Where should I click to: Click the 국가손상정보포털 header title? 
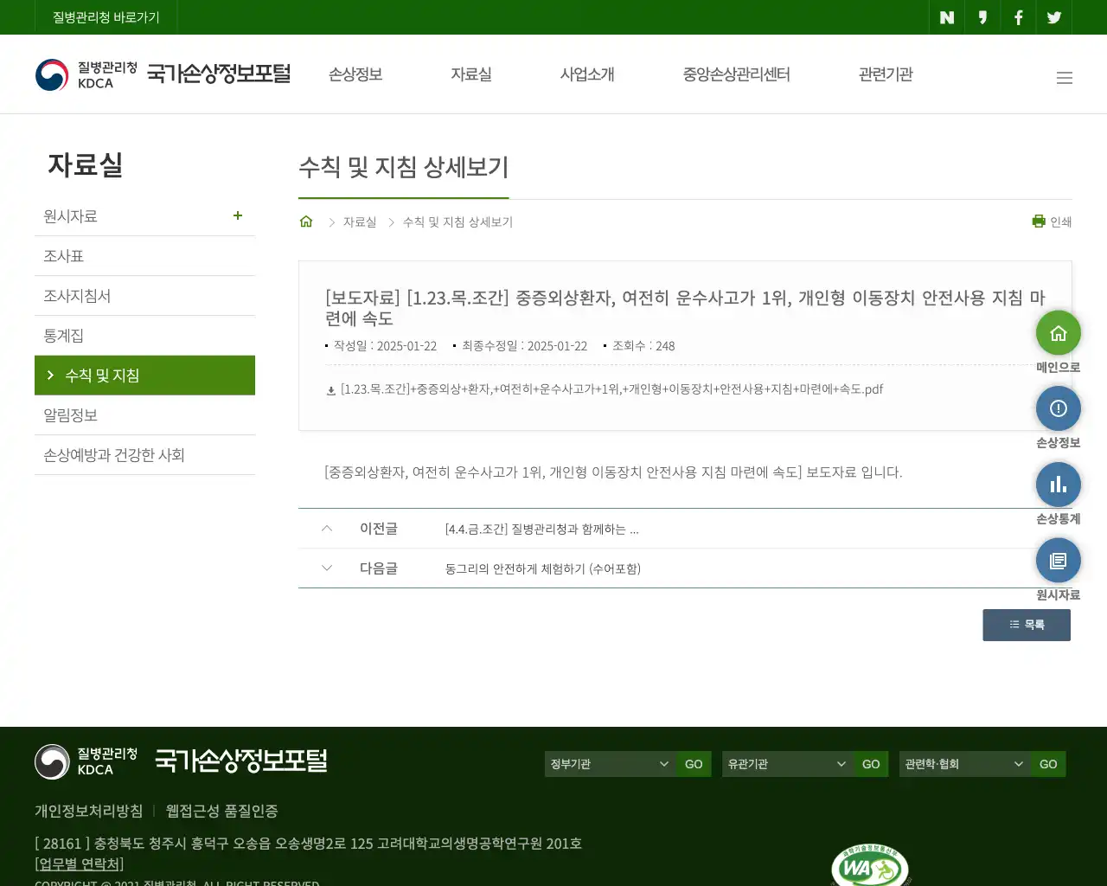(219, 74)
